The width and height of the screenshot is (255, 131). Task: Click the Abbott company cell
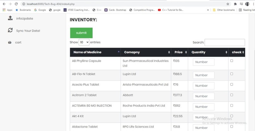146,96
